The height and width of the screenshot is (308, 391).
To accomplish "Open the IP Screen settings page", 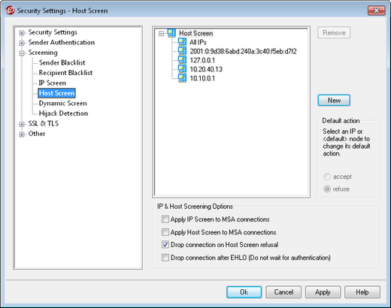I will [53, 83].
